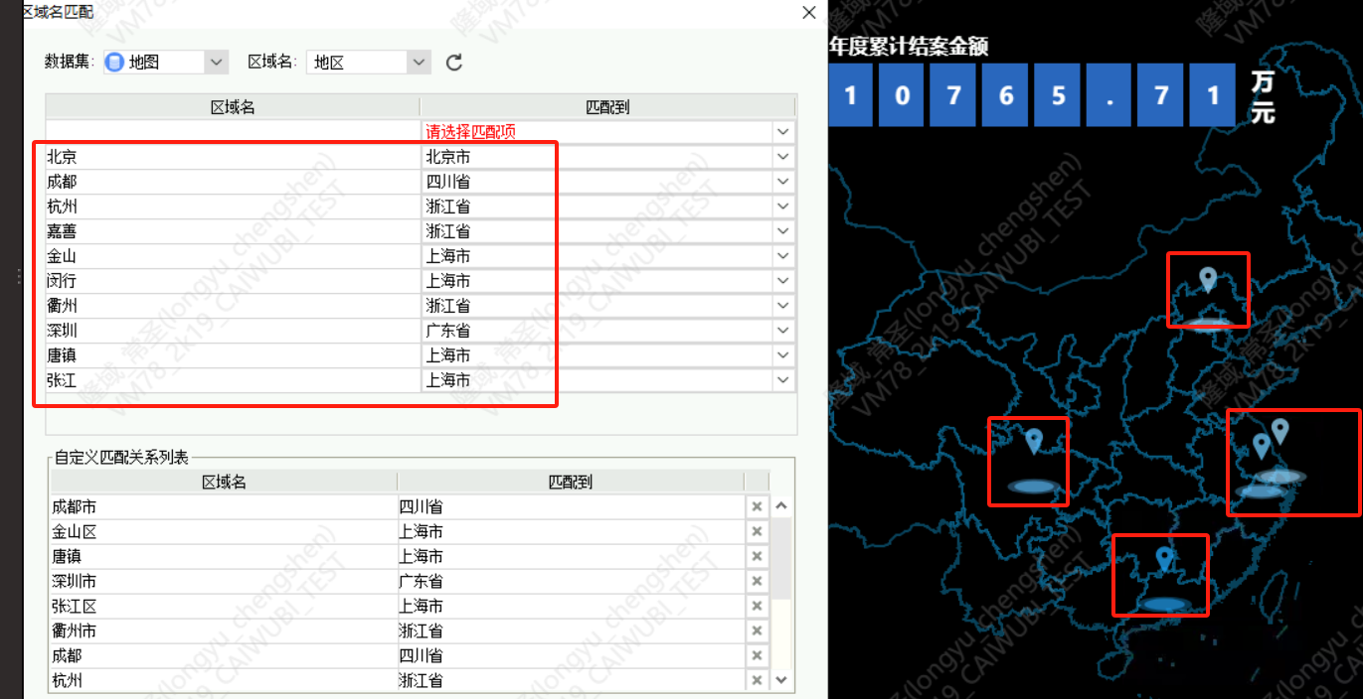Click the digit tile showing 6

pyautogui.click(x=1006, y=95)
